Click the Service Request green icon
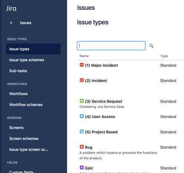This screenshot has height=173, width=184. tap(82, 101)
